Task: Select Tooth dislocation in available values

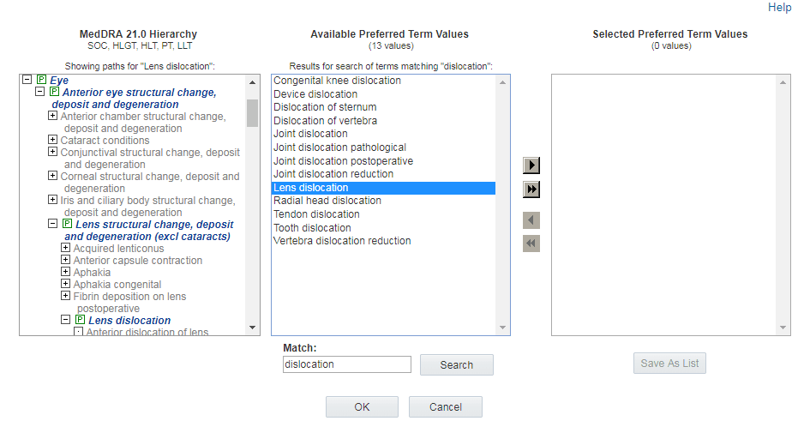Action: [312, 228]
